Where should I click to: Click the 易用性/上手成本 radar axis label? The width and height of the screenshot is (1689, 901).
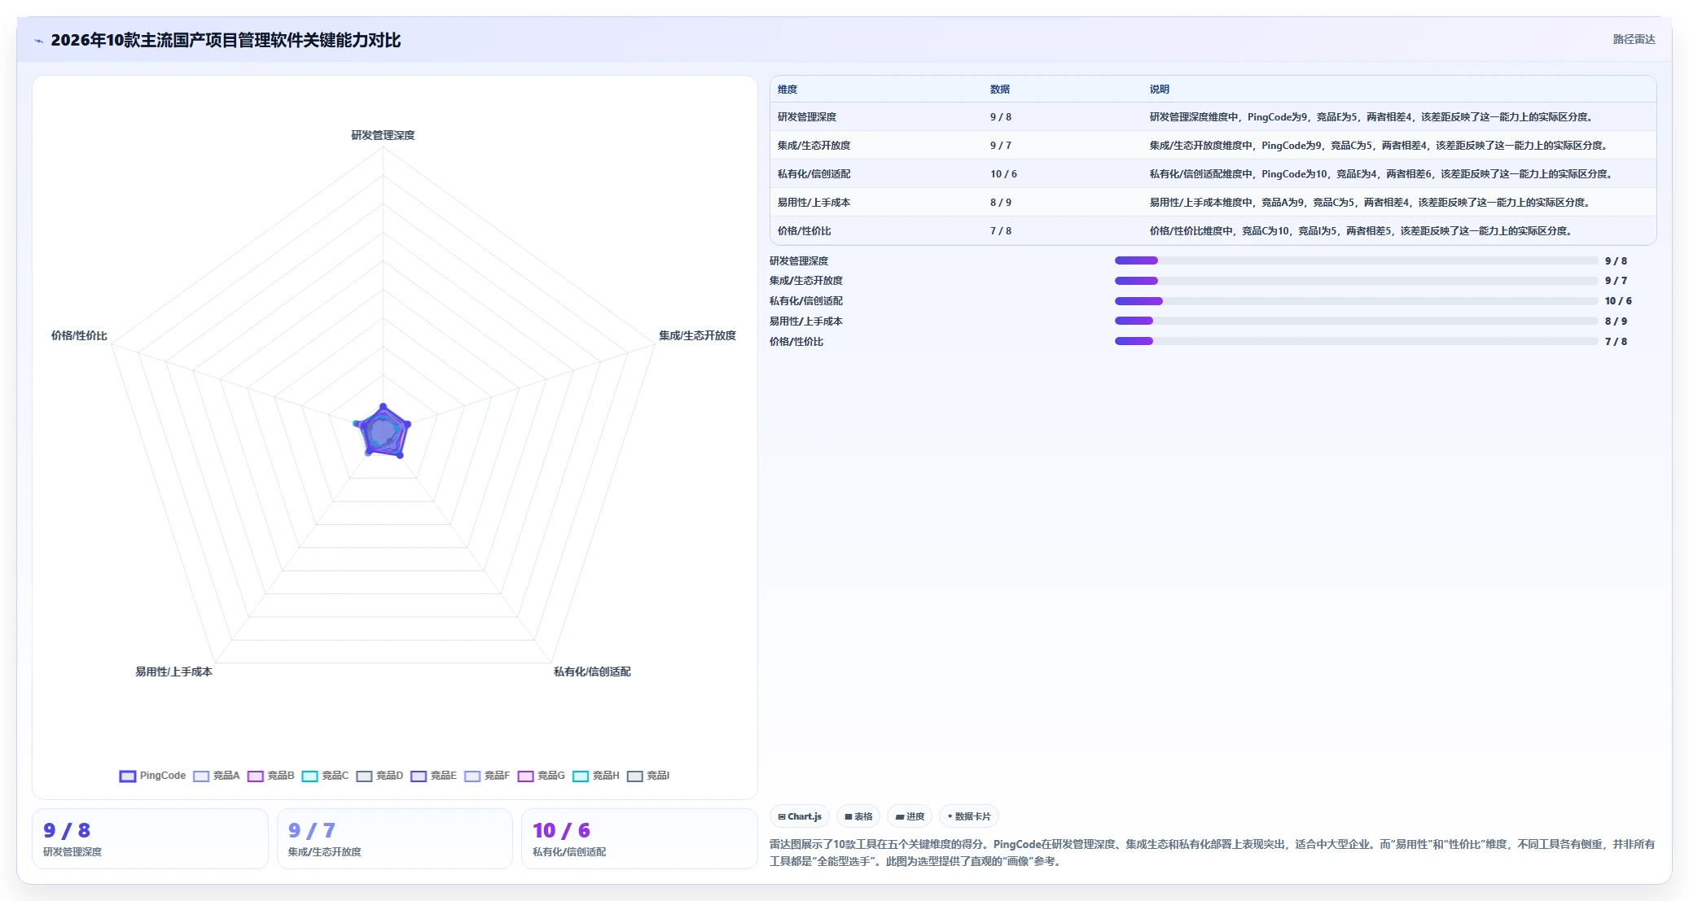click(x=173, y=671)
